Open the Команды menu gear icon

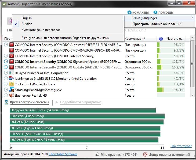(129, 12)
